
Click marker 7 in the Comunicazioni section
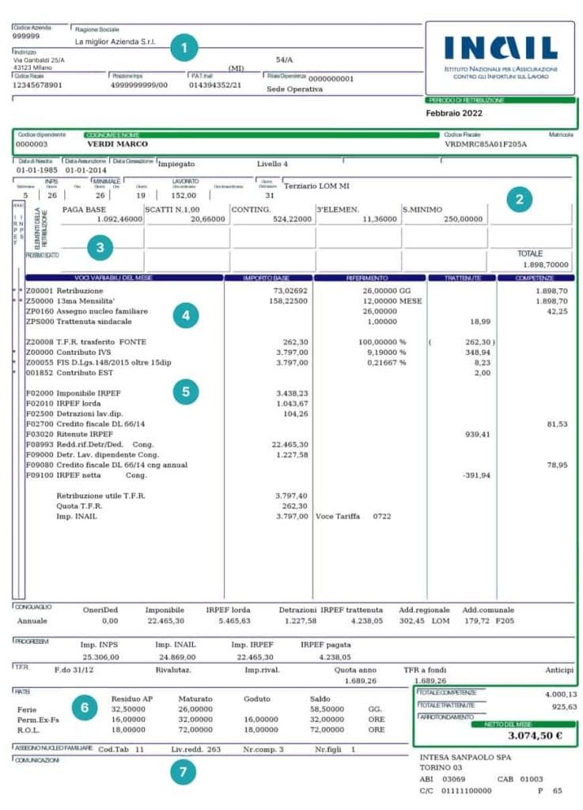point(184,772)
